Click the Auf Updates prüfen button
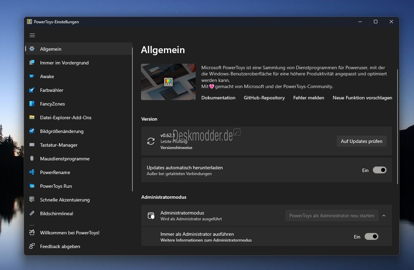The width and height of the screenshot is (414, 270). [x=362, y=141]
